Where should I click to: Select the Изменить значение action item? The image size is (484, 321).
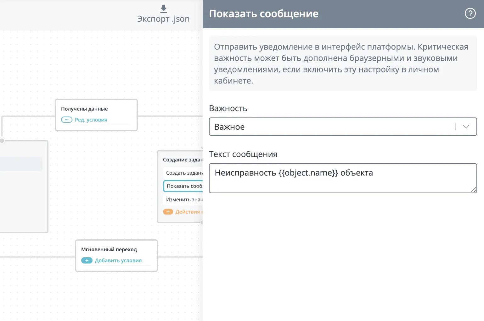click(183, 199)
